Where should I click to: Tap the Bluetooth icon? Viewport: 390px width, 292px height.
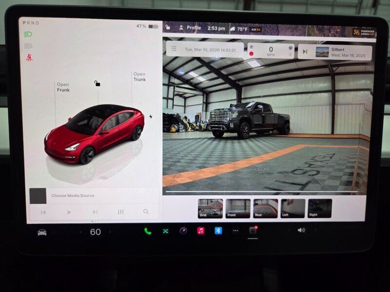tap(218, 231)
